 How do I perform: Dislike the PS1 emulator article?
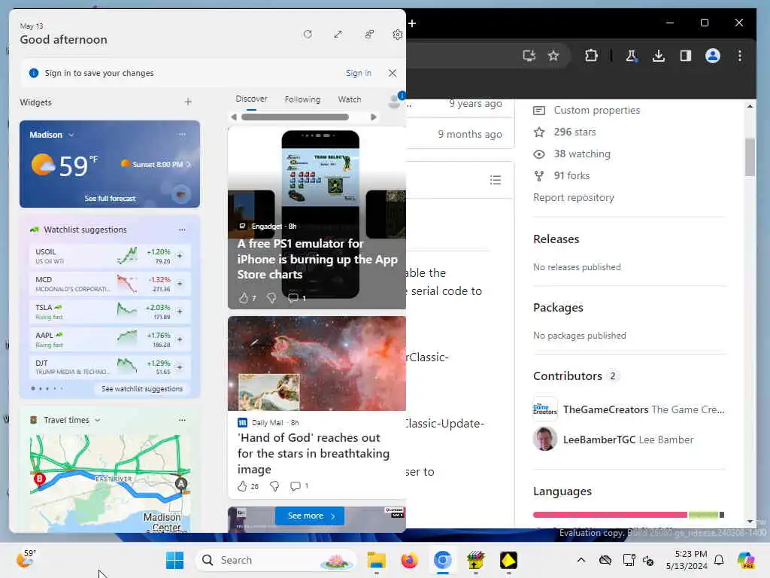coord(271,298)
